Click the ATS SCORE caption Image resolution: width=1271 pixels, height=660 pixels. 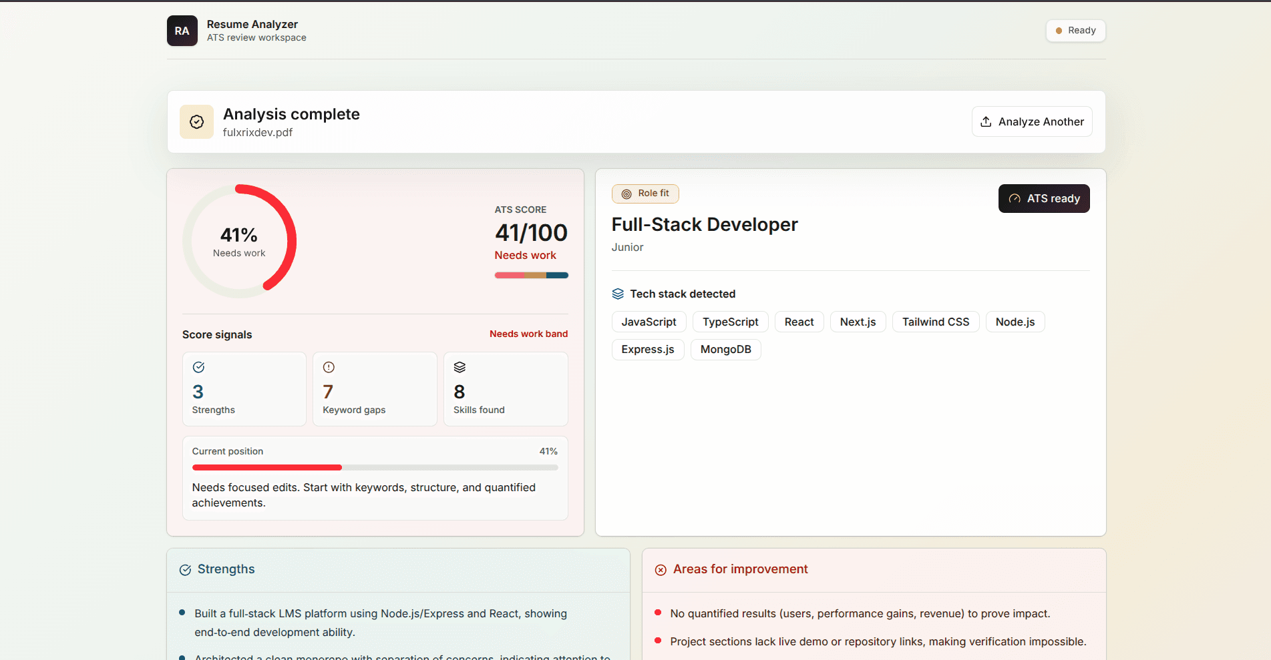tap(520, 210)
